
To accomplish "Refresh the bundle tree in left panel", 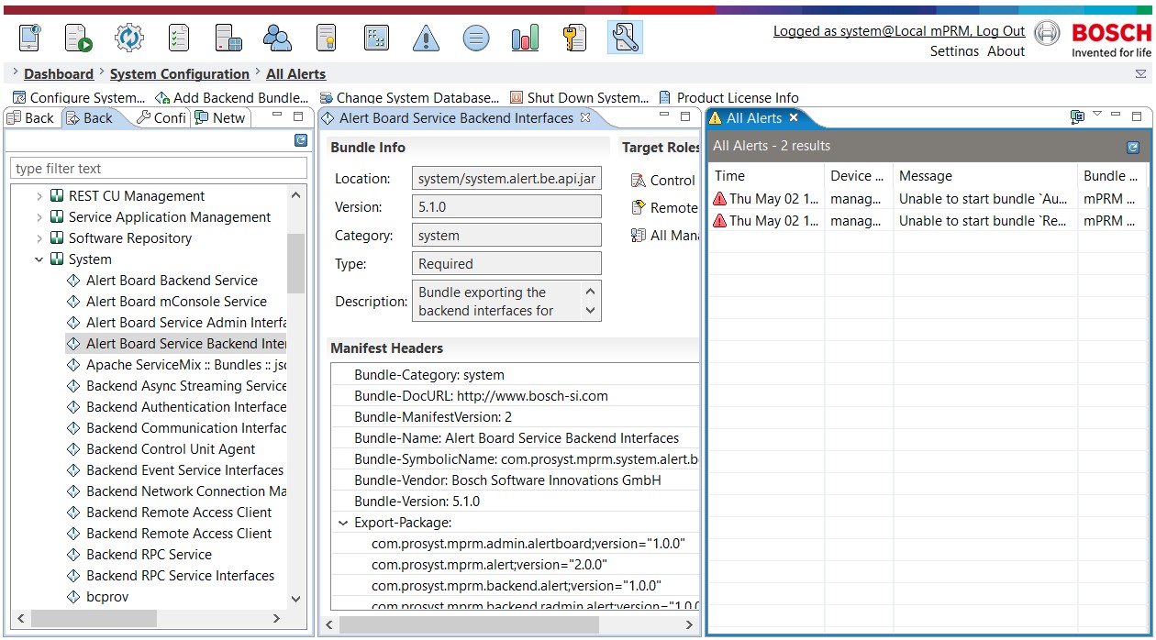I will (x=301, y=140).
